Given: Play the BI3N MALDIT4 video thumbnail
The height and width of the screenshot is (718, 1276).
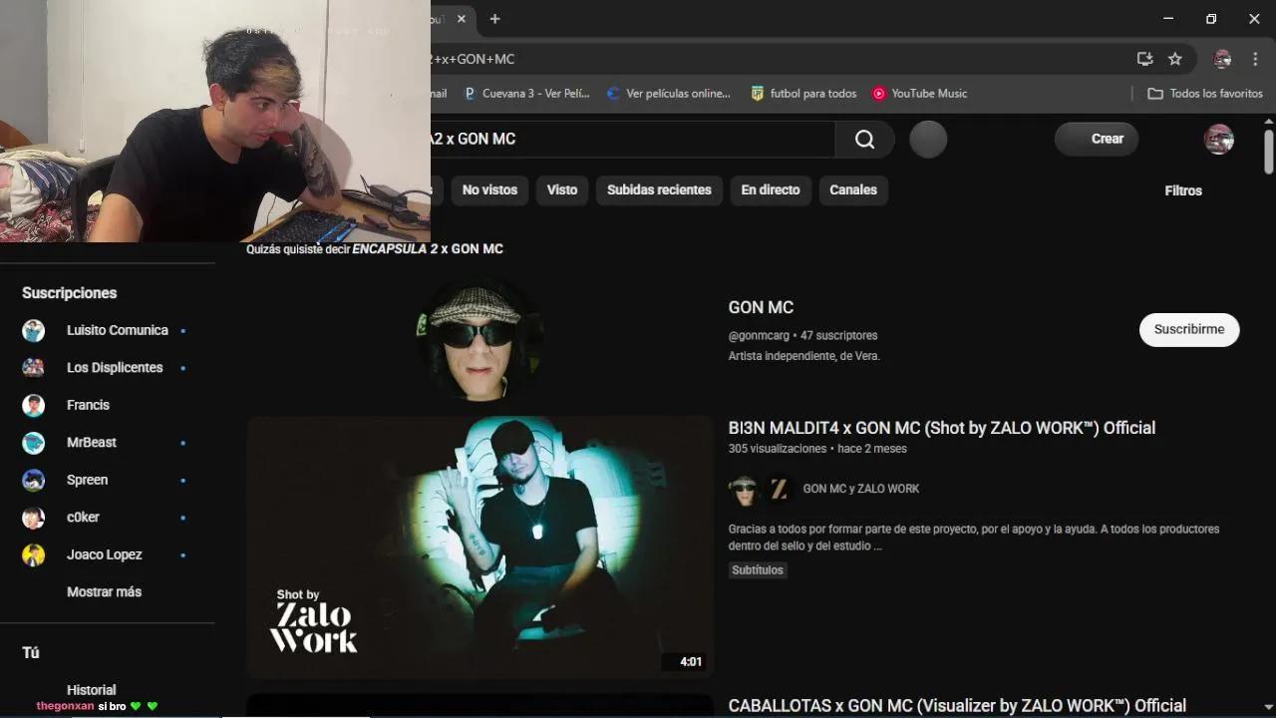Looking at the screenshot, I should coord(480,547).
